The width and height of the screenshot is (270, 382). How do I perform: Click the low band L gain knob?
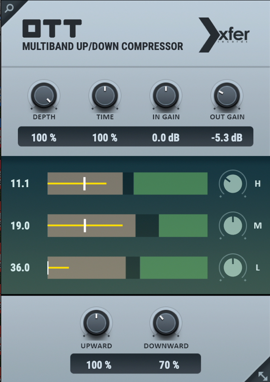(233, 267)
